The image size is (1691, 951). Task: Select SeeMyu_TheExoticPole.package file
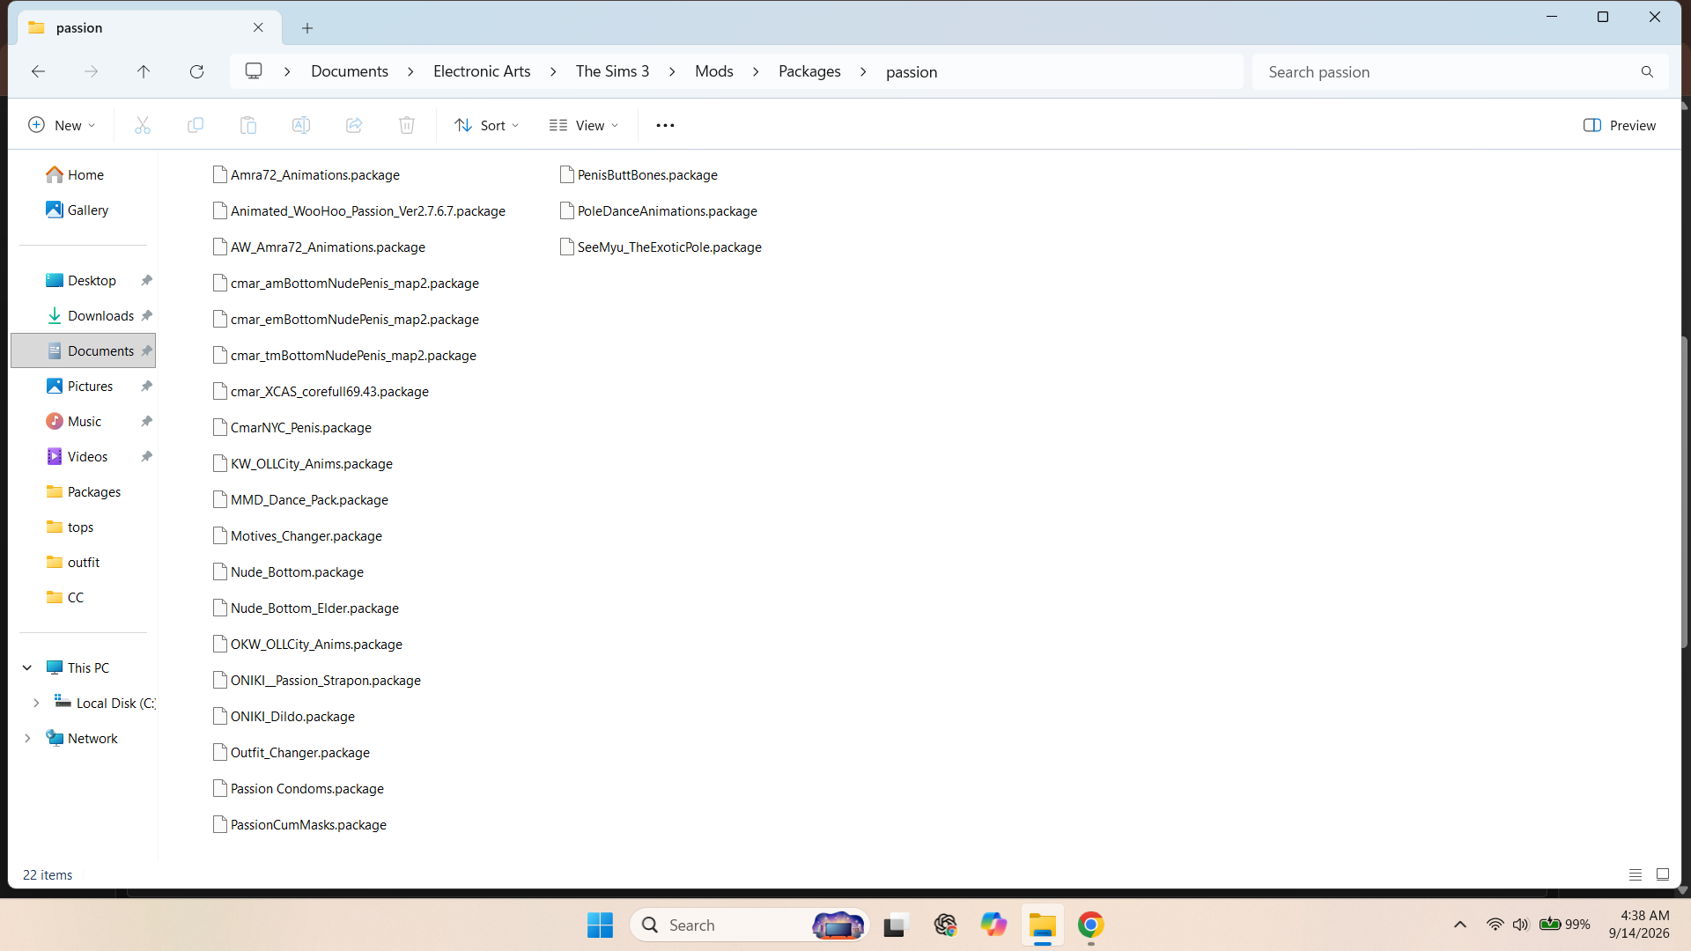(x=661, y=247)
